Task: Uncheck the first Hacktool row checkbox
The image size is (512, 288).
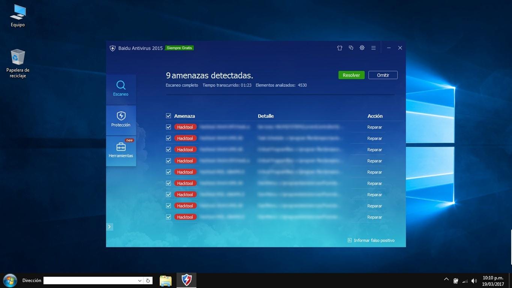Action: 169,127
